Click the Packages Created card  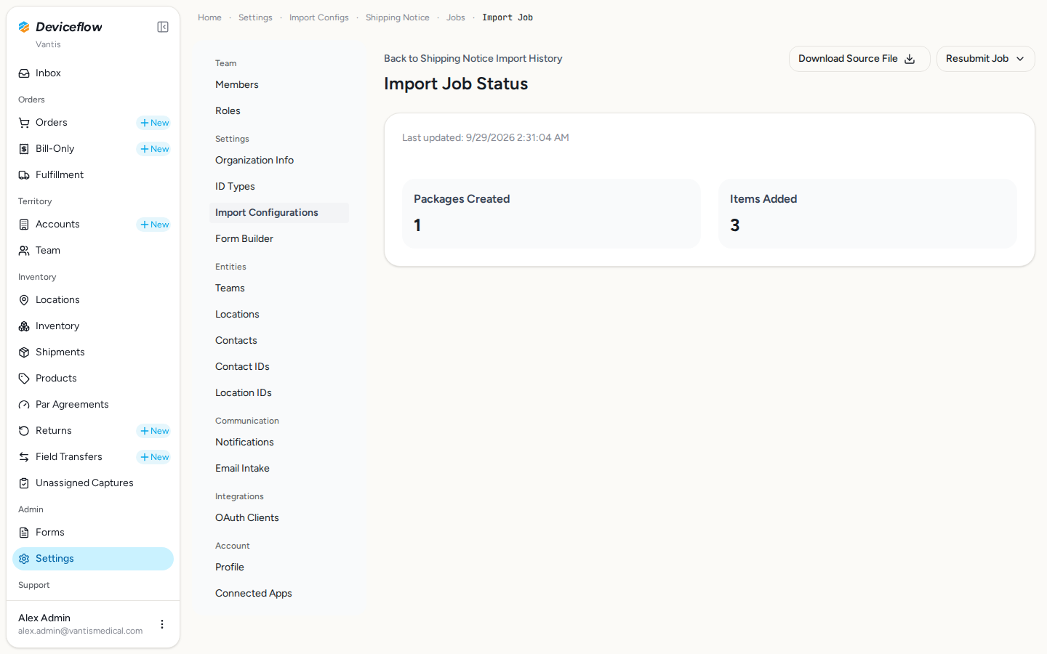(551, 214)
